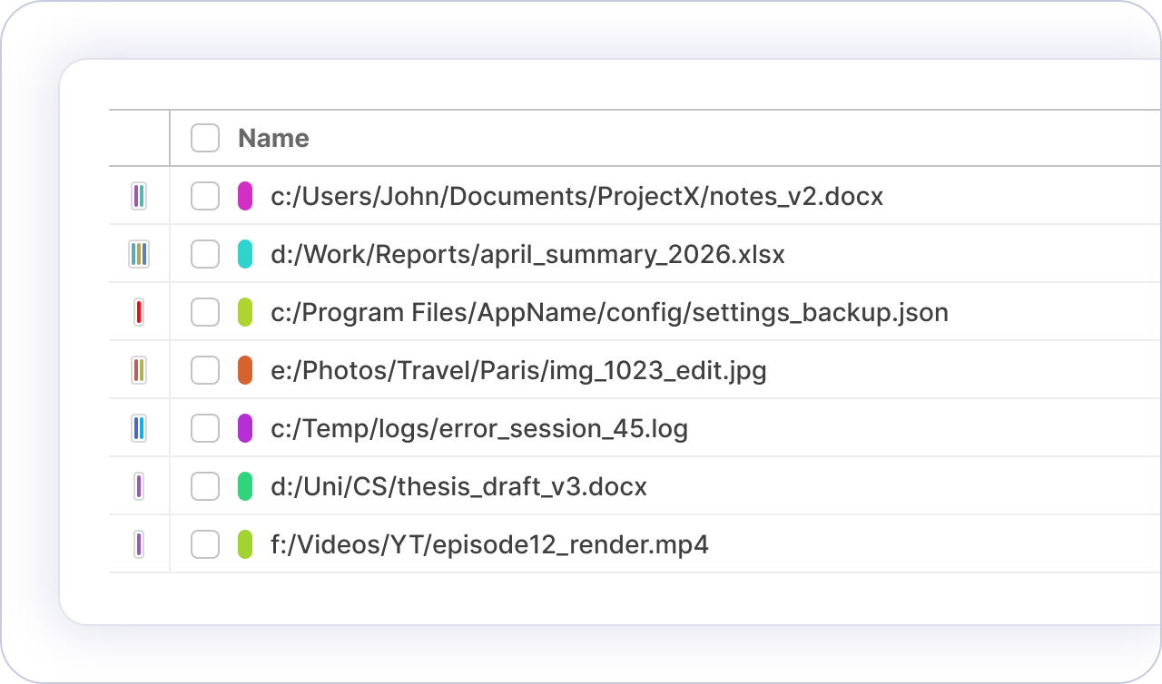The height and width of the screenshot is (684, 1162).
Task: Select the april_summary_2026.xlsx checkbox
Action: (205, 254)
